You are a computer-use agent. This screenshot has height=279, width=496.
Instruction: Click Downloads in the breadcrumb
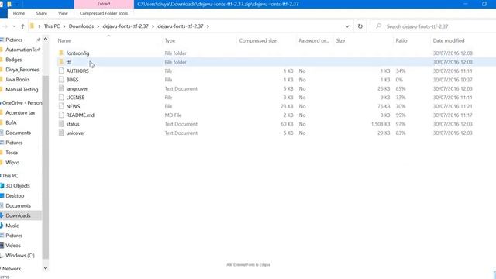pos(81,26)
